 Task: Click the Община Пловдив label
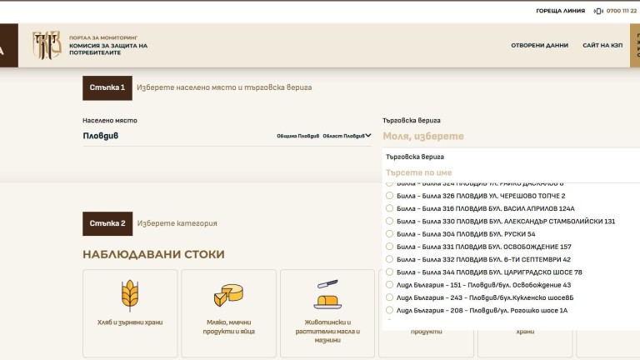(x=298, y=136)
